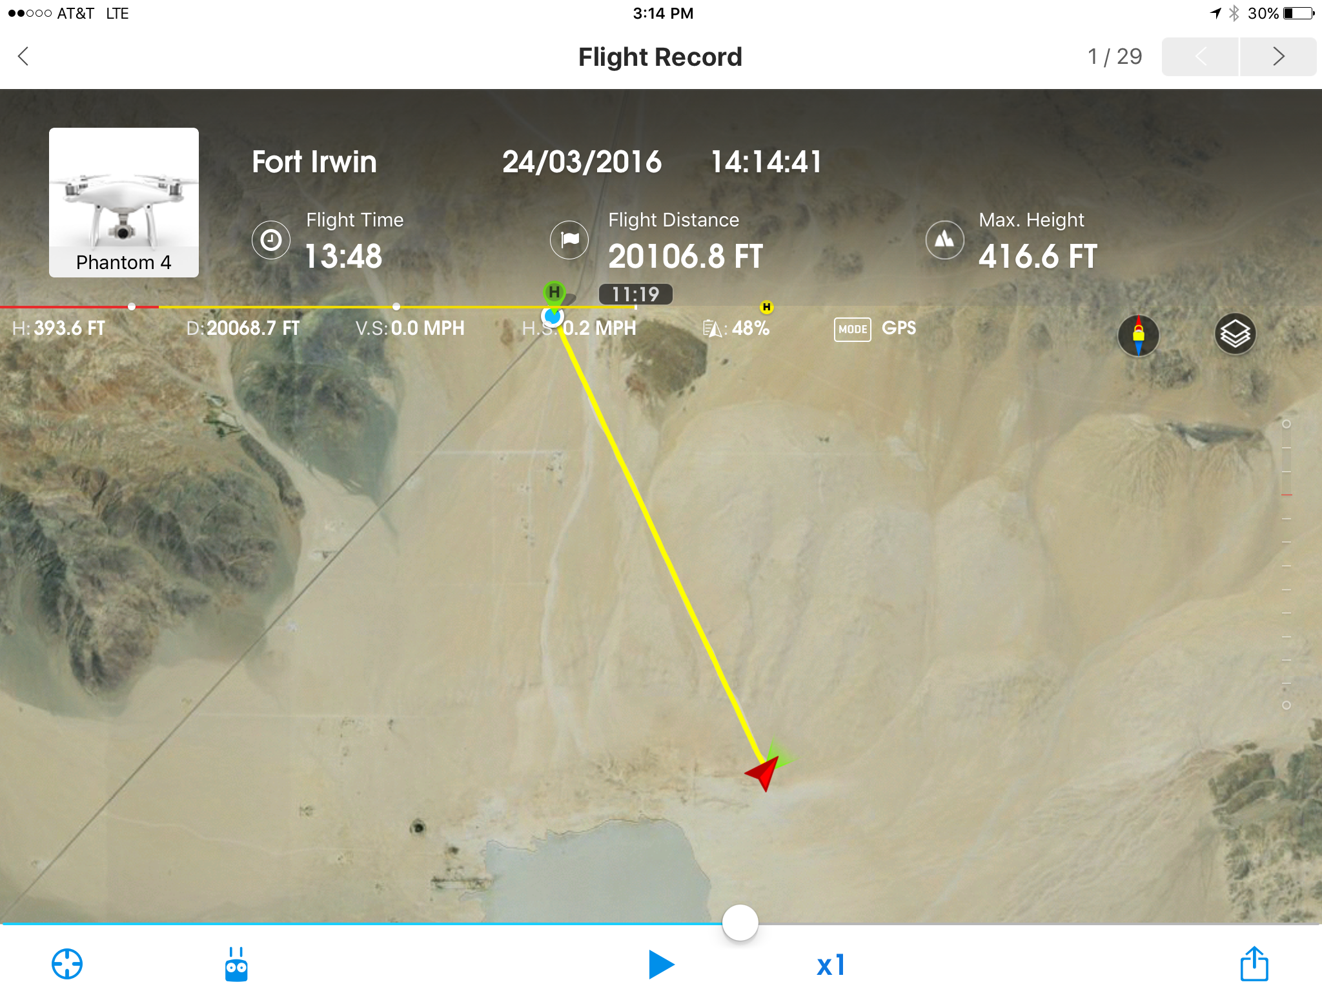Open the map layers selector

pos(1235,334)
